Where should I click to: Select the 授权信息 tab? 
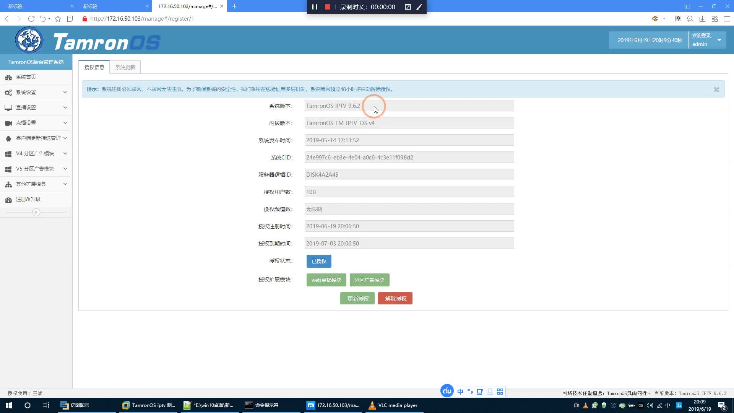(94, 67)
